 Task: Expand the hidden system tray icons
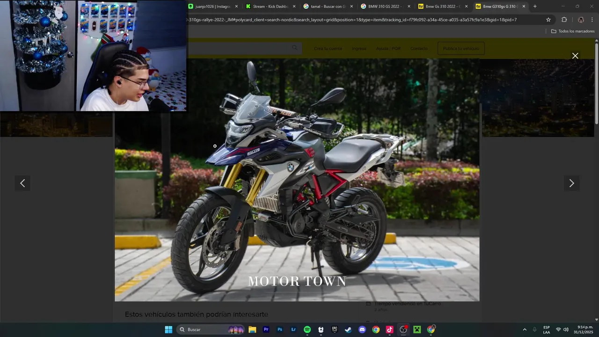[525, 330]
